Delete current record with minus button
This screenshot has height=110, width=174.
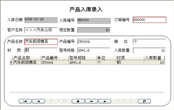(x=91, y=101)
